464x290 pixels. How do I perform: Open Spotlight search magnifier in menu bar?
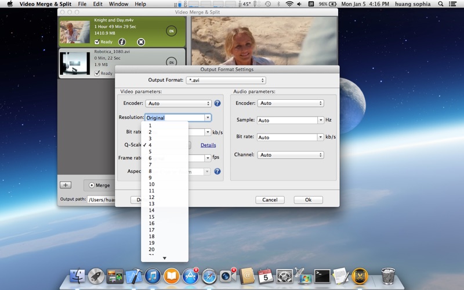pyautogui.click(x=441, y=4)
